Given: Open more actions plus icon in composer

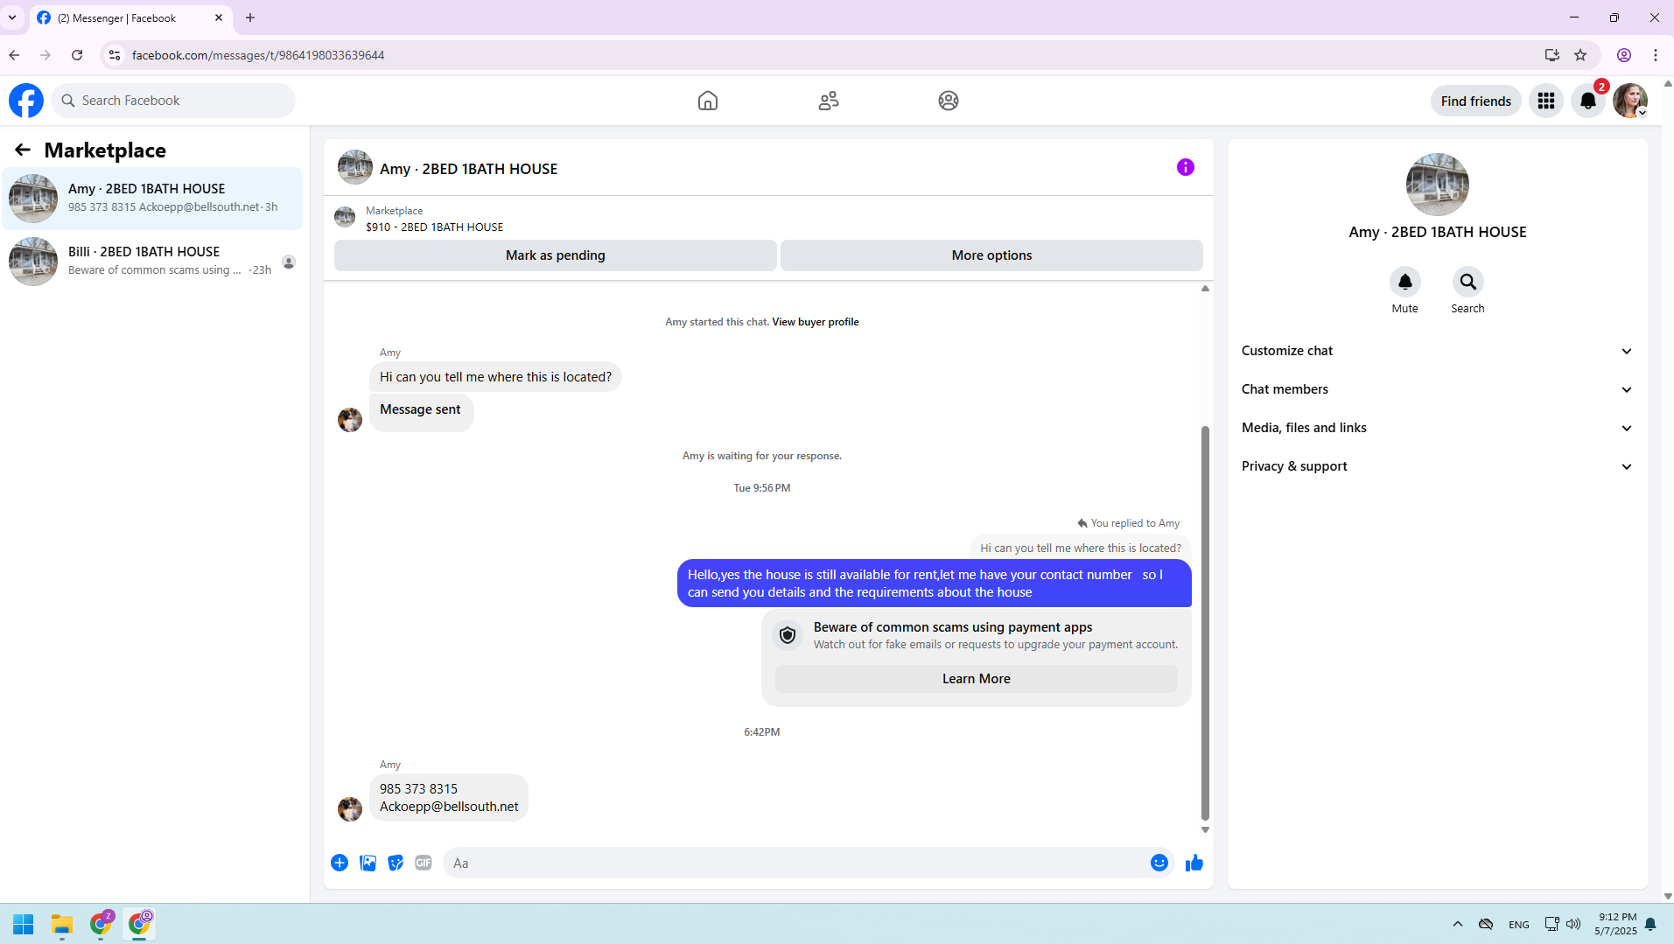Looking at the screenshot, I should click(x=340, y=863).
